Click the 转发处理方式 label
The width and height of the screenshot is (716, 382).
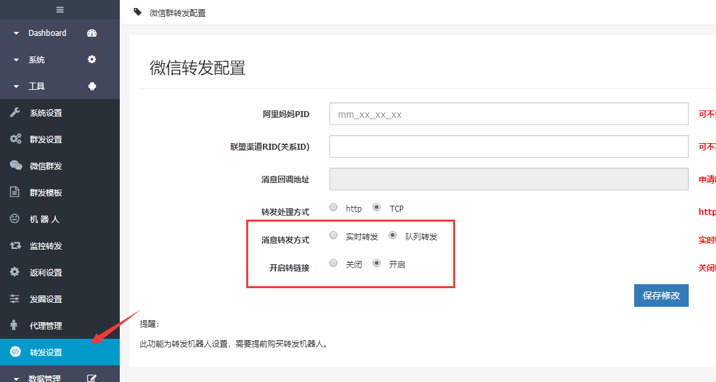coord(285,212)
